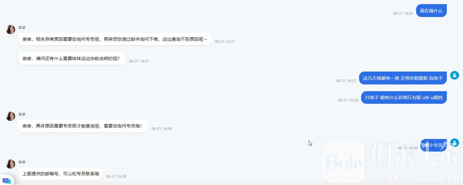Image resolution: width=463 pixels, height=185 pixels.
Task: Click the agent avatar beside the first message
Action: (x=10, y=30)
